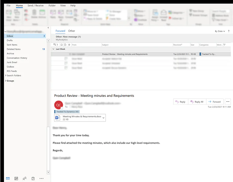The width and height of the screenshot is (233, 182).
Task: Click the QC sender avatar
Action: click(x=59, y=105)
